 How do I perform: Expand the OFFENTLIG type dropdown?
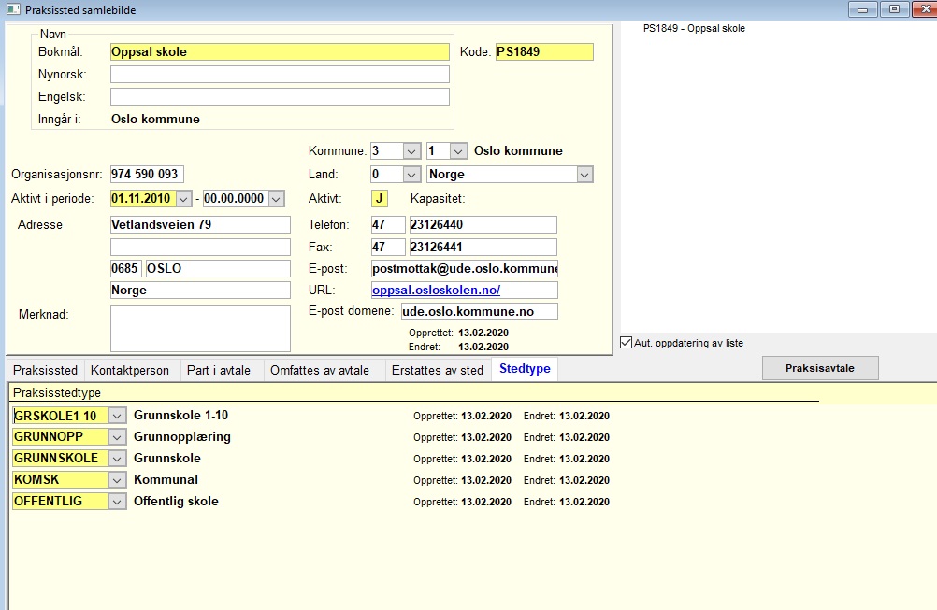coord(117,502)
